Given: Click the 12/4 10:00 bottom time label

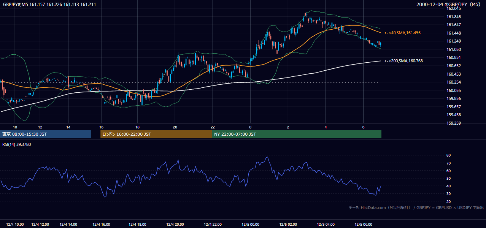Looking at the screenshot, I should point(15,225).
